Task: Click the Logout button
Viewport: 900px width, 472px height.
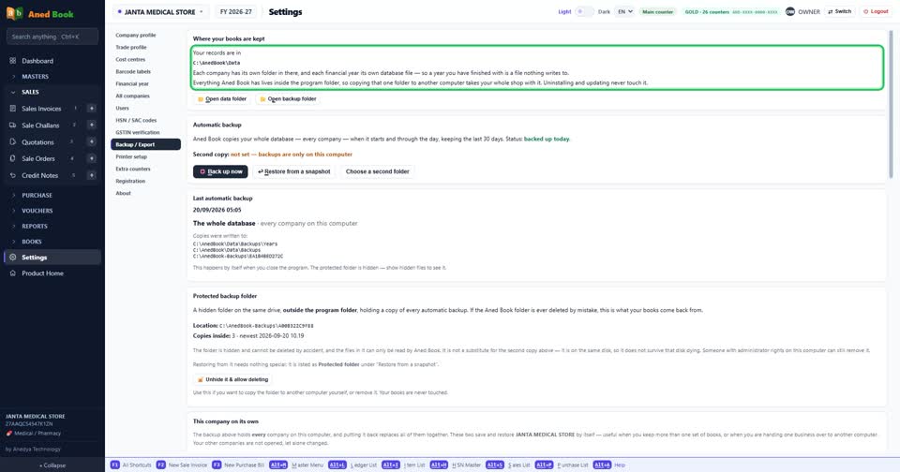Action: point(876,11)
